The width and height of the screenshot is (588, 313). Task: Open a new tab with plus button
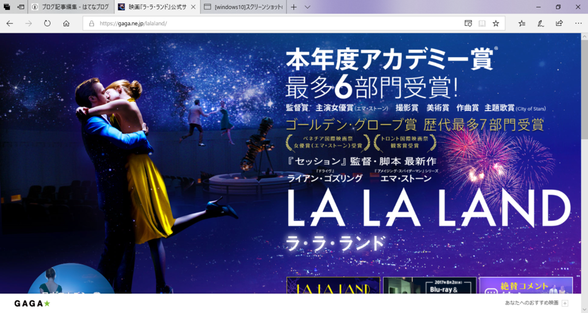[293, 7]
